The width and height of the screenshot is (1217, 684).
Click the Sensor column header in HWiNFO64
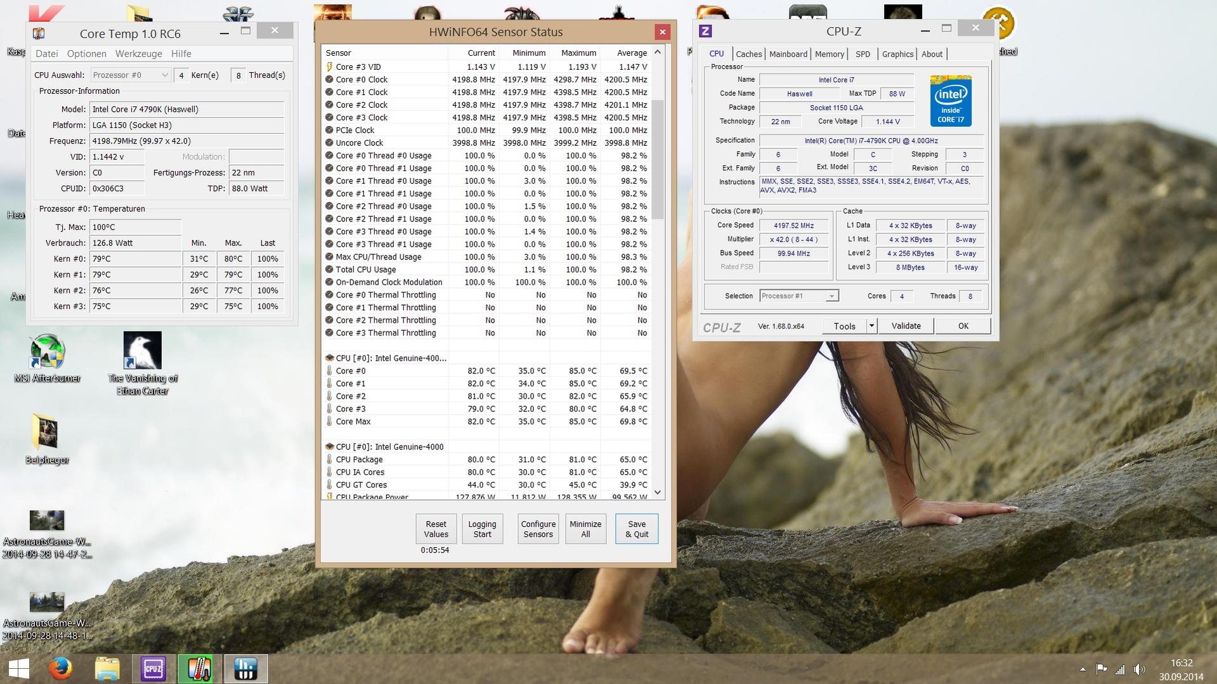[x=384, y=53]
